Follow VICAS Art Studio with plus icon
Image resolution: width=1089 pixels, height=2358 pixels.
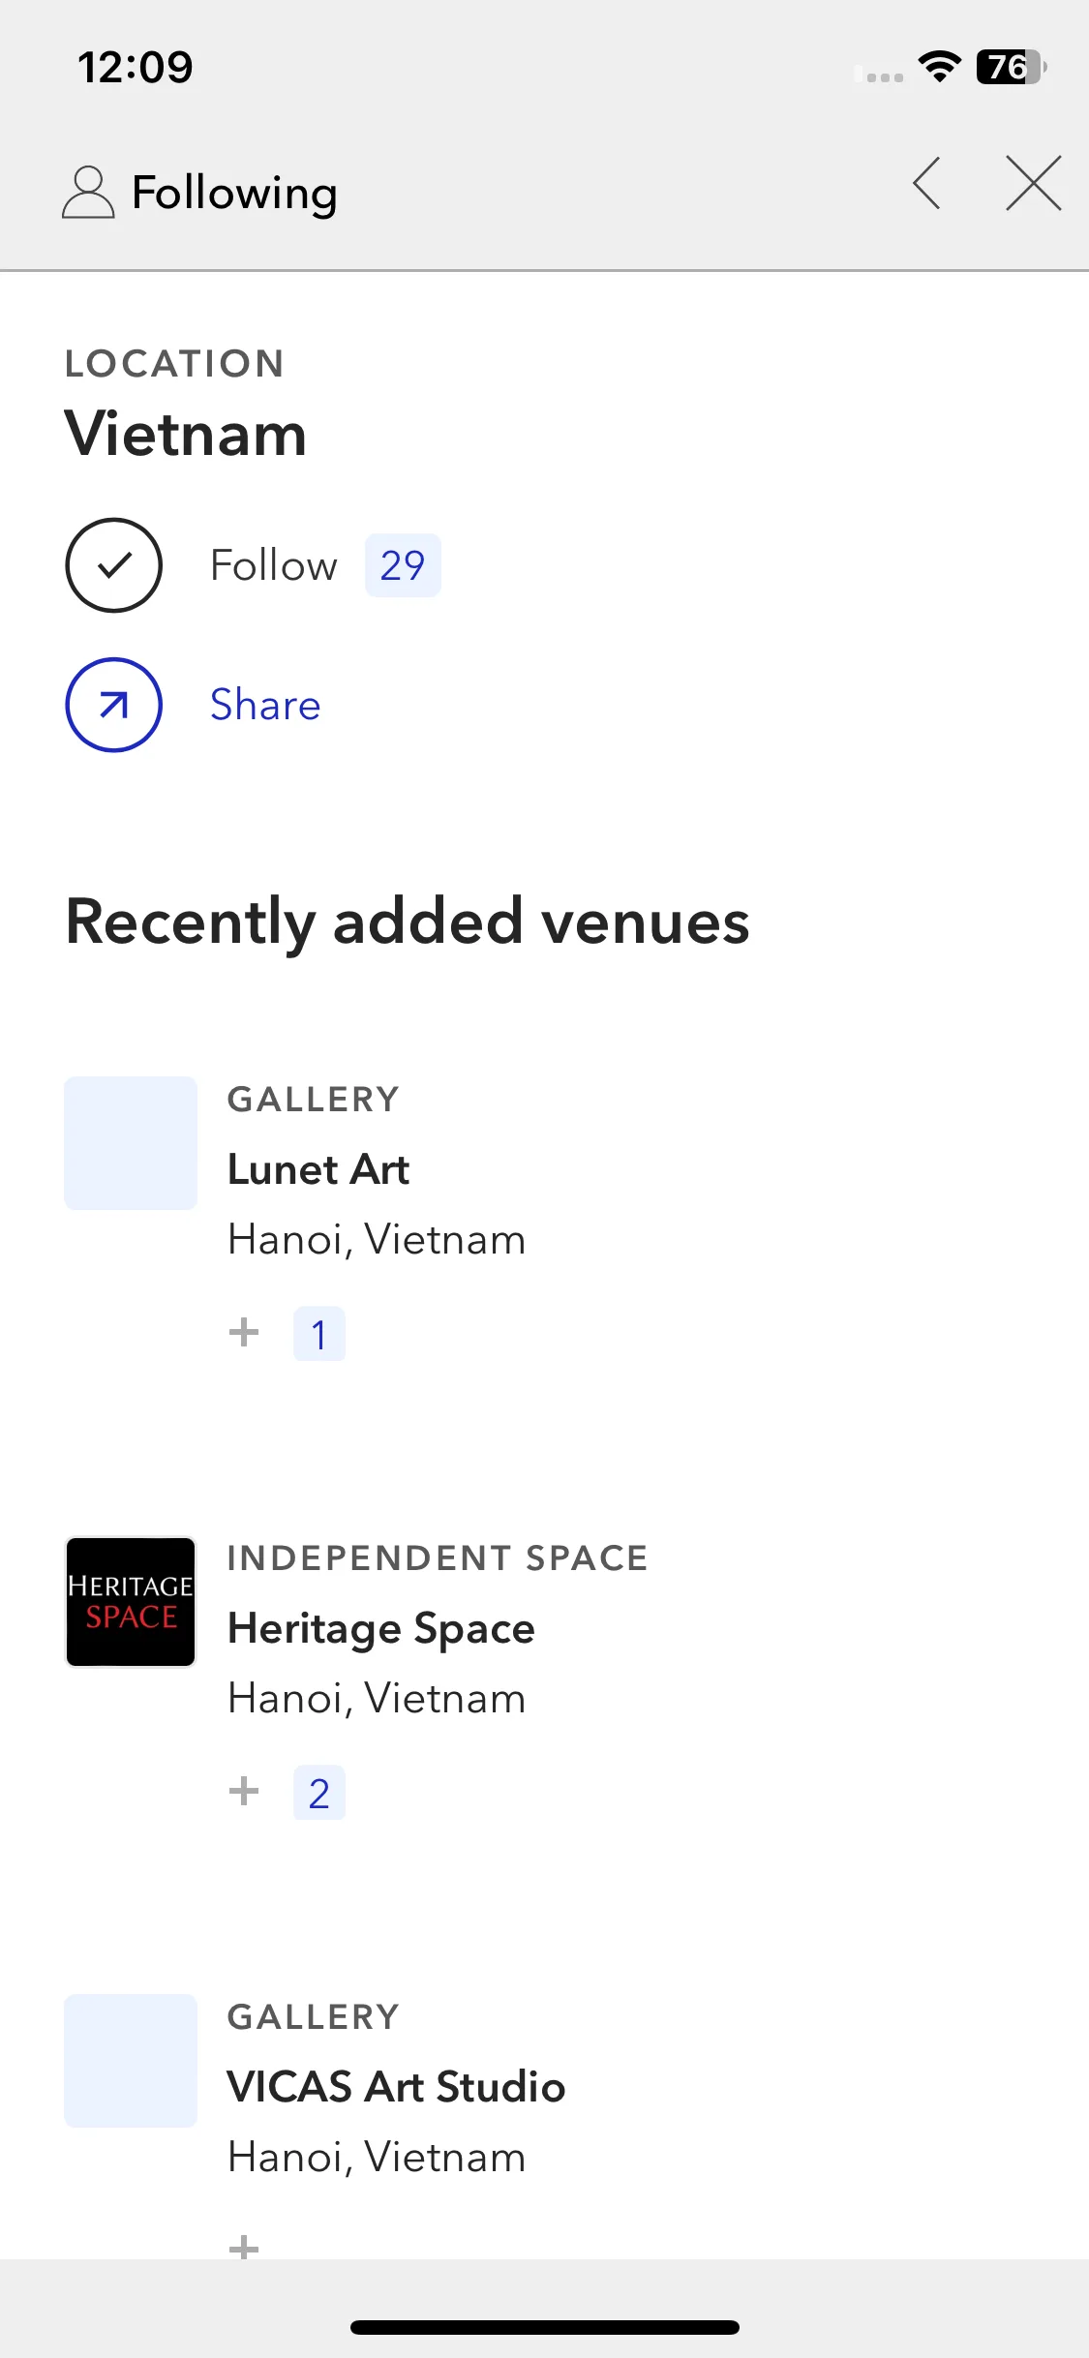pyautogui.click(x=244, y=2247)
